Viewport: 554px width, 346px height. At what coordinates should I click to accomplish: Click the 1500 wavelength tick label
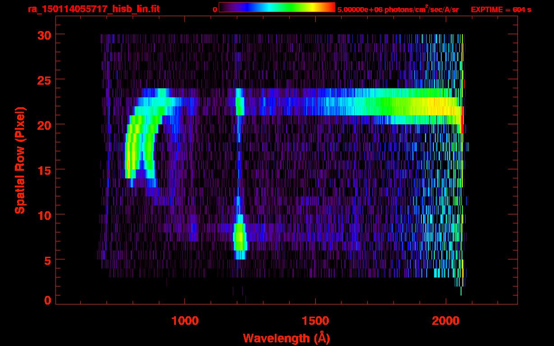pyautogui.click(x=315, y=320)
